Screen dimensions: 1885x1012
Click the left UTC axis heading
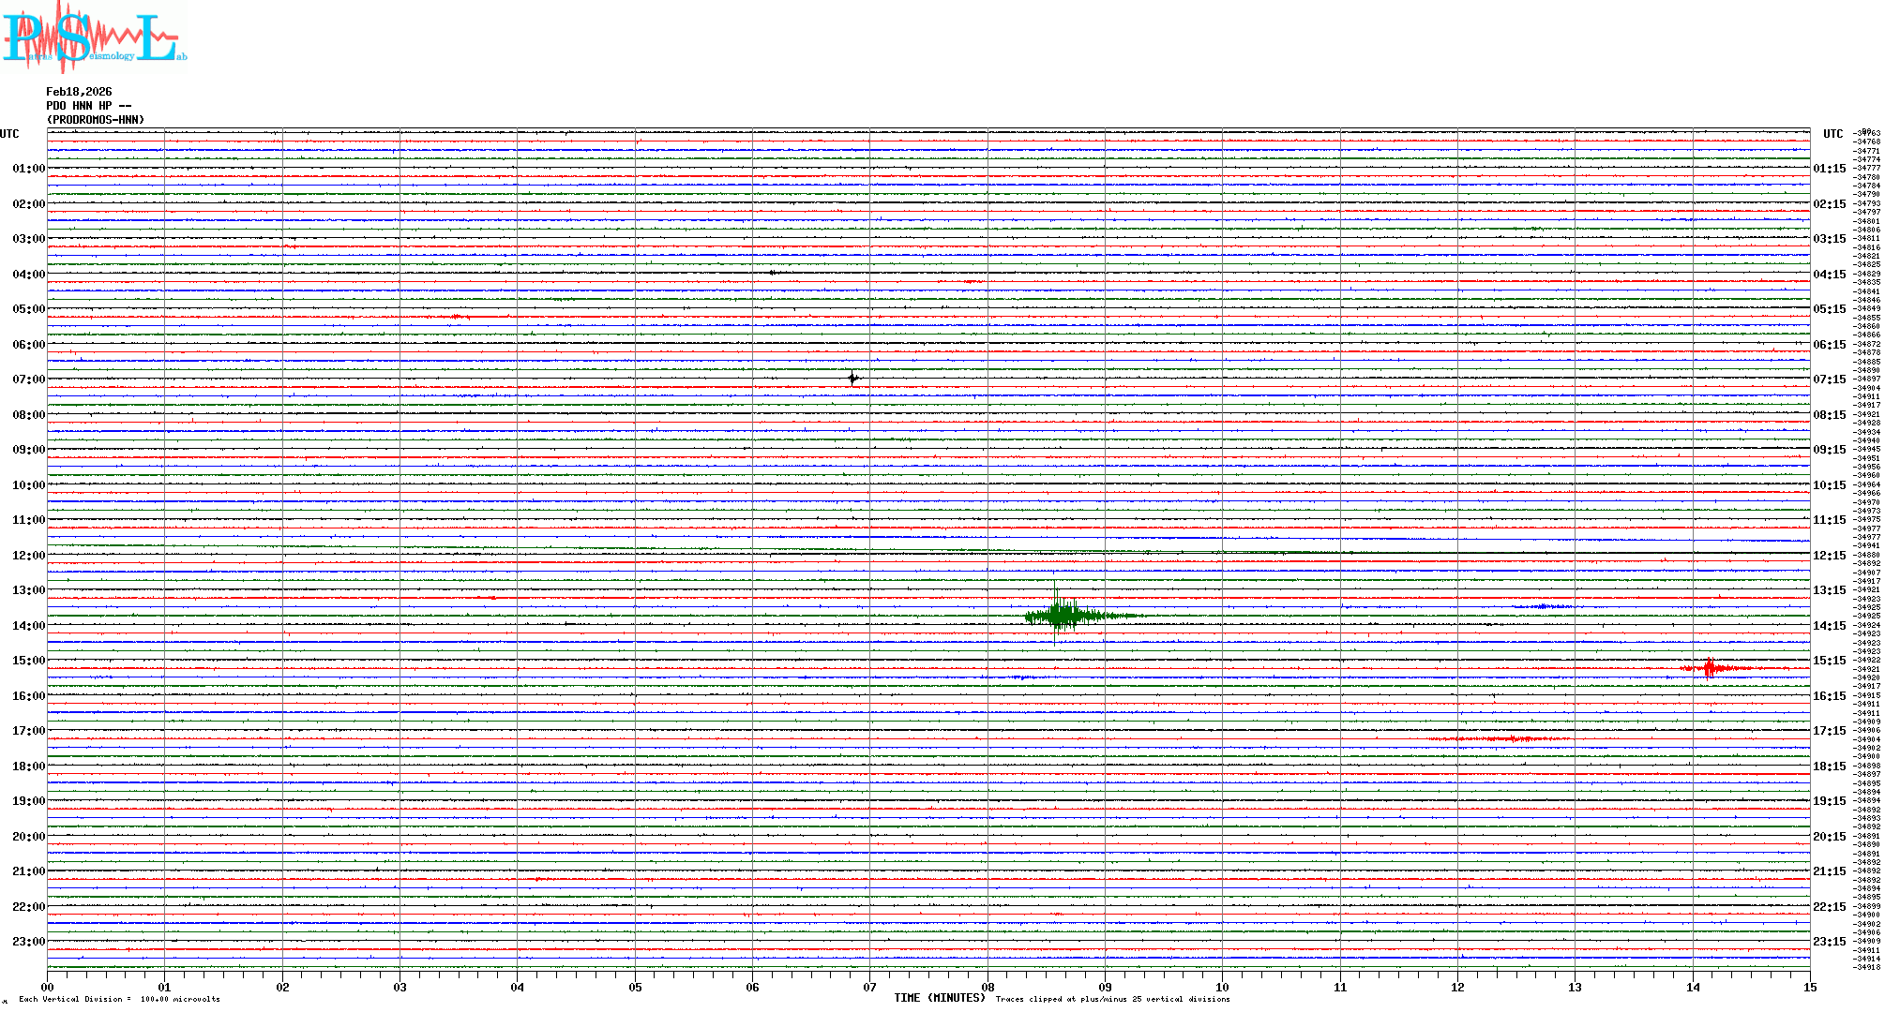[9, 134]
